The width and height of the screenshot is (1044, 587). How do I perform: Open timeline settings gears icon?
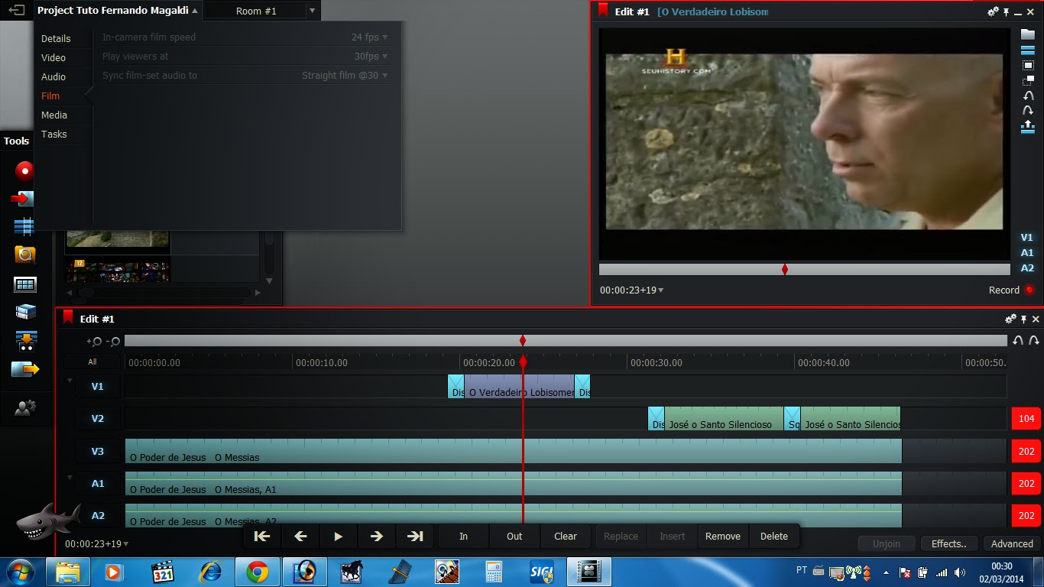(x=1010, y=319)
